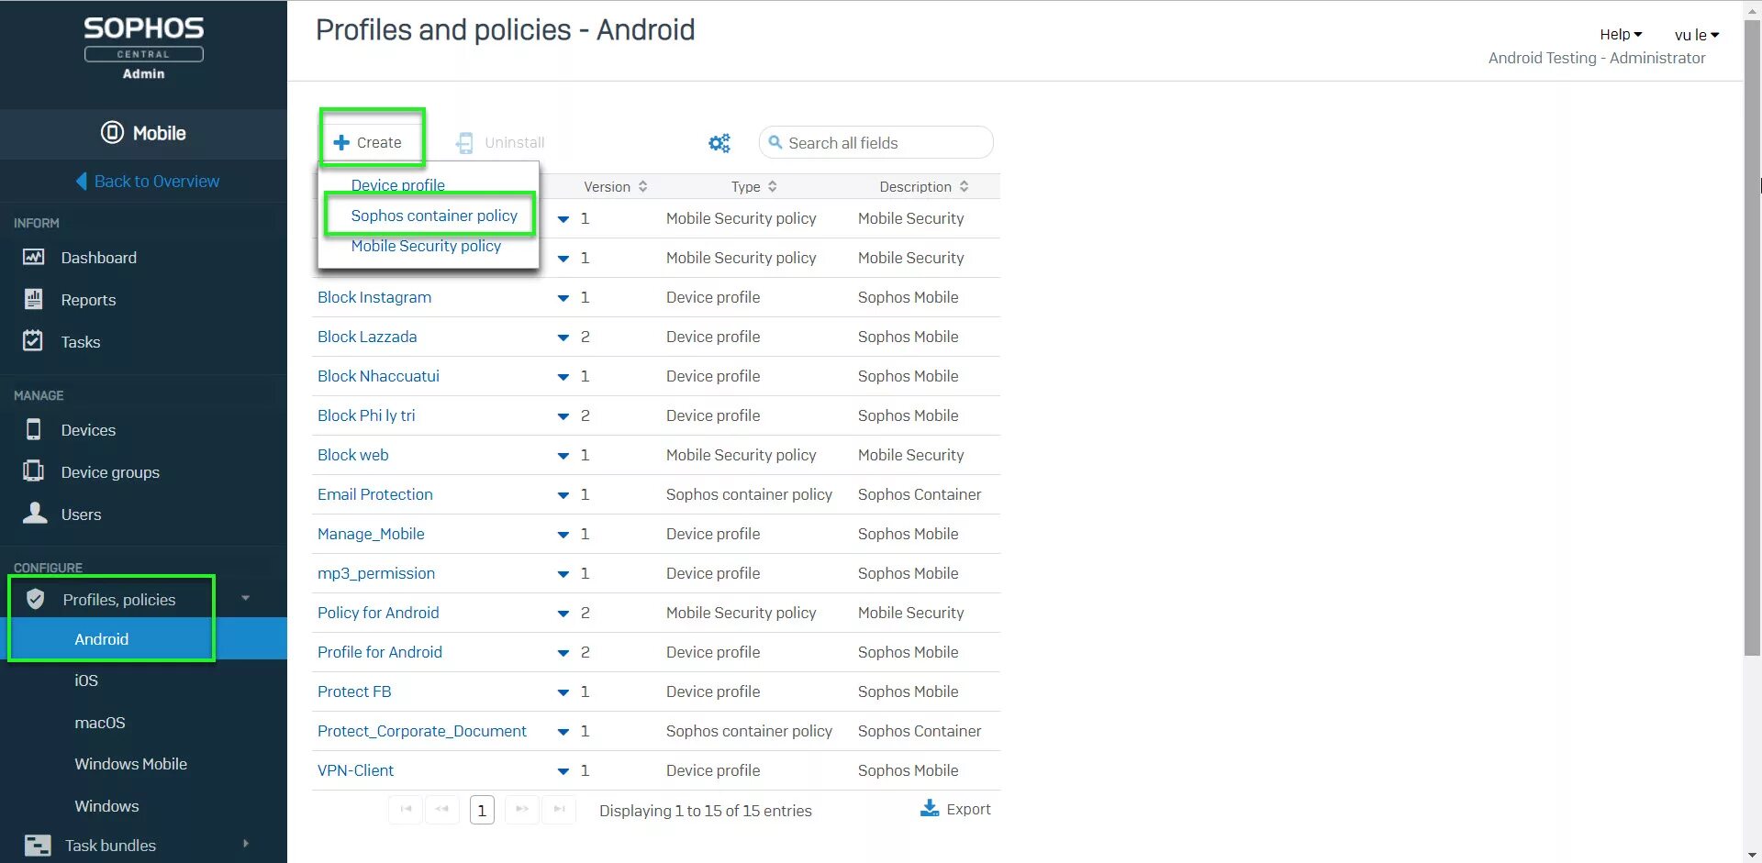1762x863 pixels.
Task: Click Back to Overview link text
Action: pyautogui.click(x=157, y=182)
